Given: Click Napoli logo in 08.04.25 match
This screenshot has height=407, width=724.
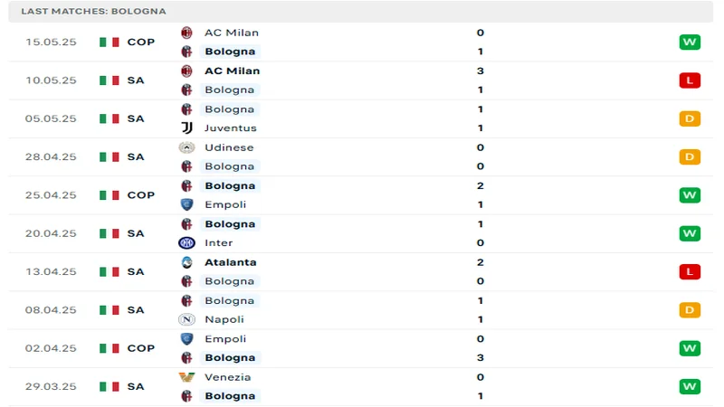Looking at the screenshot, I should 187,319.
